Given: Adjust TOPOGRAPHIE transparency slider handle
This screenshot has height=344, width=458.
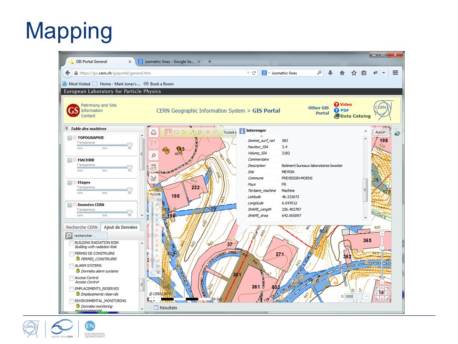Looking at the screenshot, I should point(129,145).
